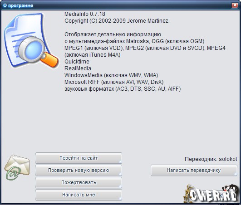Close the О программе dialog
Viewport: 241px width, 205px height.
point(235,5)
